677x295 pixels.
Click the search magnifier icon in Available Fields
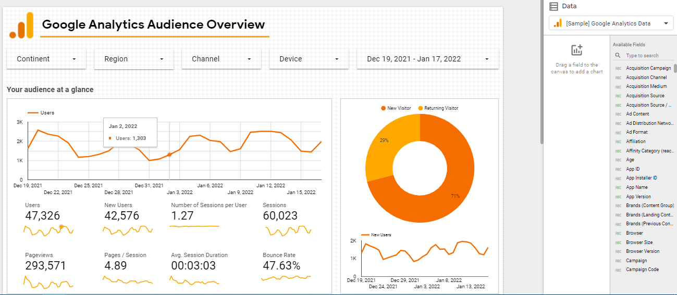coord(618,55)
